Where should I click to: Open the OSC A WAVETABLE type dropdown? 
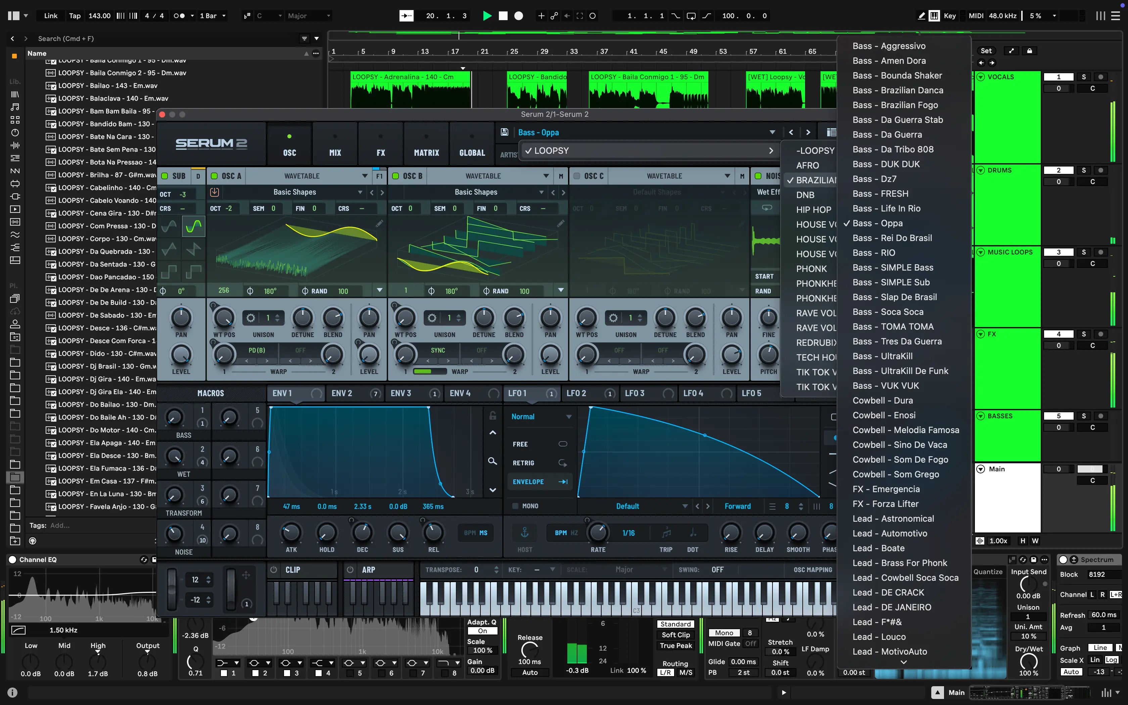[365, 176]
